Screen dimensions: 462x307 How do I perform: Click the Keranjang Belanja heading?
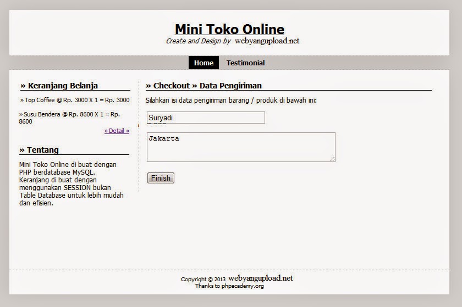(x=59, y=86)
